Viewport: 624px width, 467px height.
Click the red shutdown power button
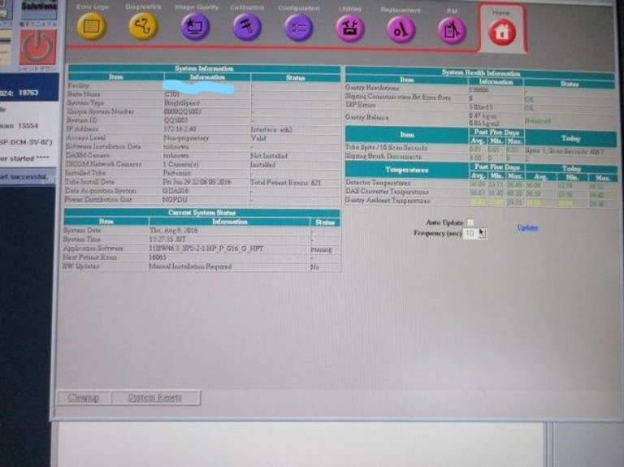[37, 45]
